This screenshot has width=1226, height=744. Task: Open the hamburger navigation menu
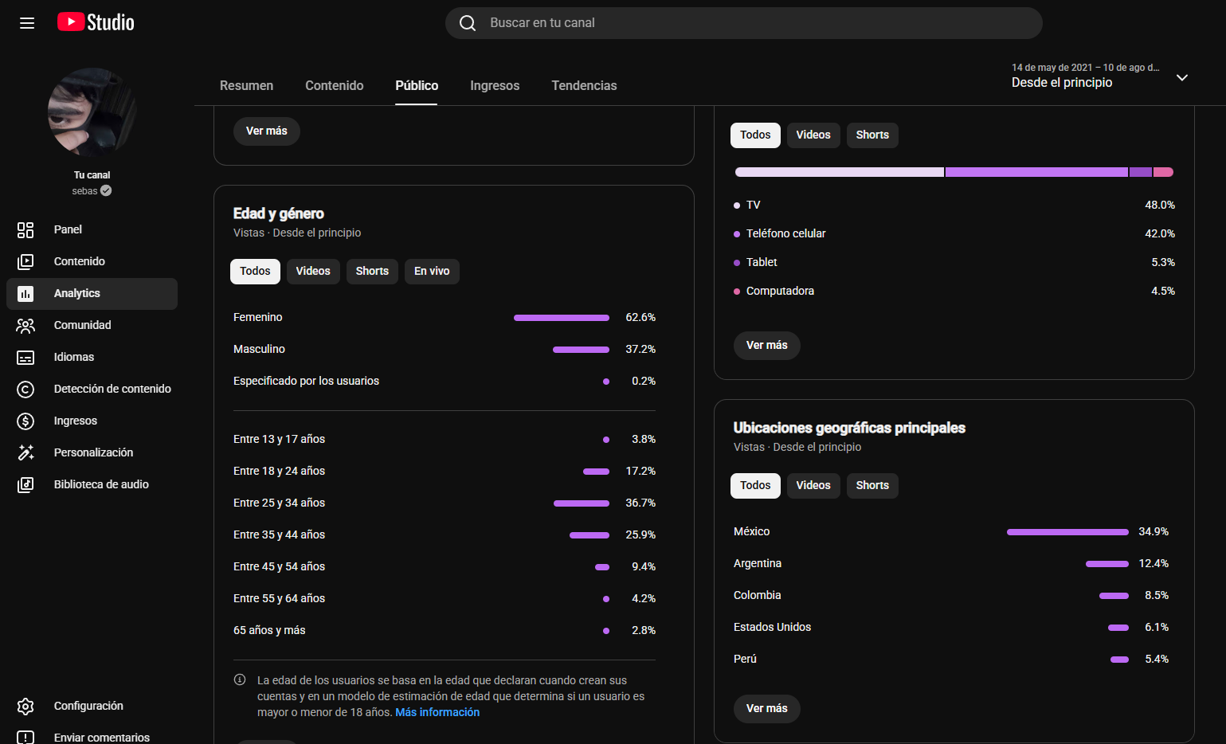(x=27, y=23)
